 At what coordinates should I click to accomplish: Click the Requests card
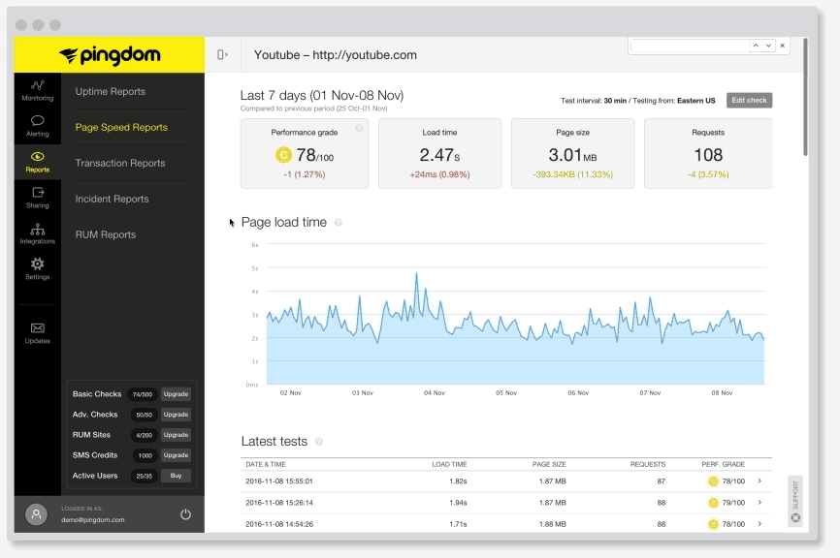coord(708,153)
